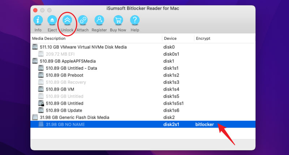Open the Help question mark icon
Viewport: 289px width, 155px height.
(135, 20)
